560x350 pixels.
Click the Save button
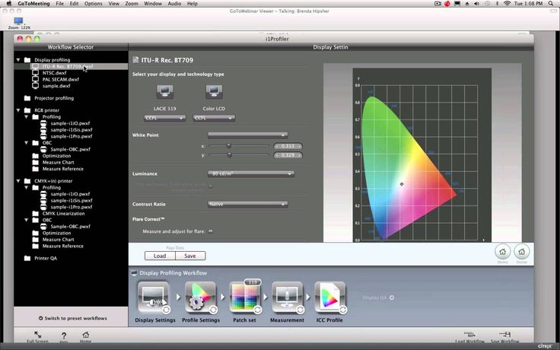190,256
